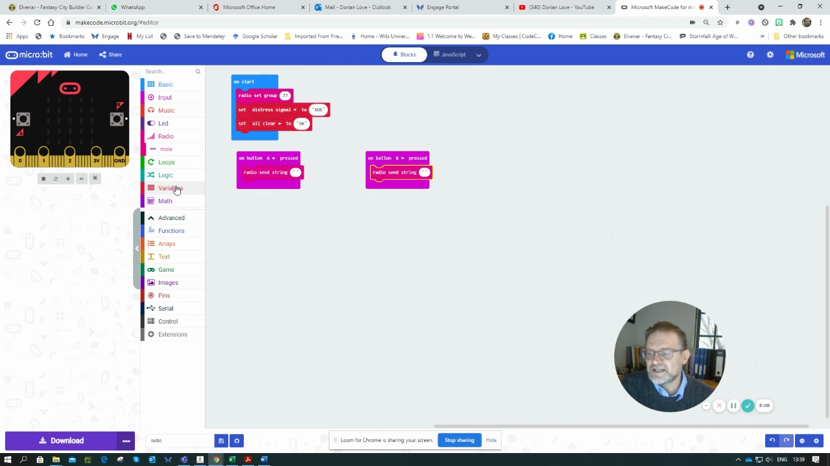Open the Input blocks category
The height and width of the screenshot is (466, 830).
pyautogui.click(x=165, y=97)
